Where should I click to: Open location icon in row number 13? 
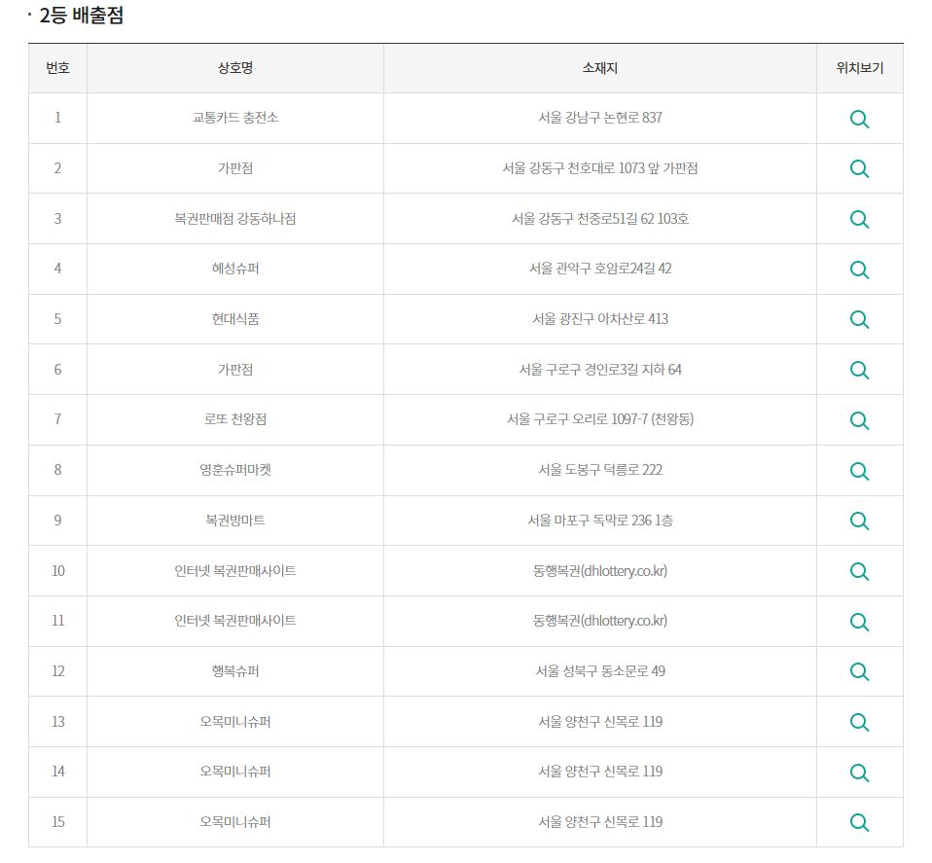click(859, 723)
